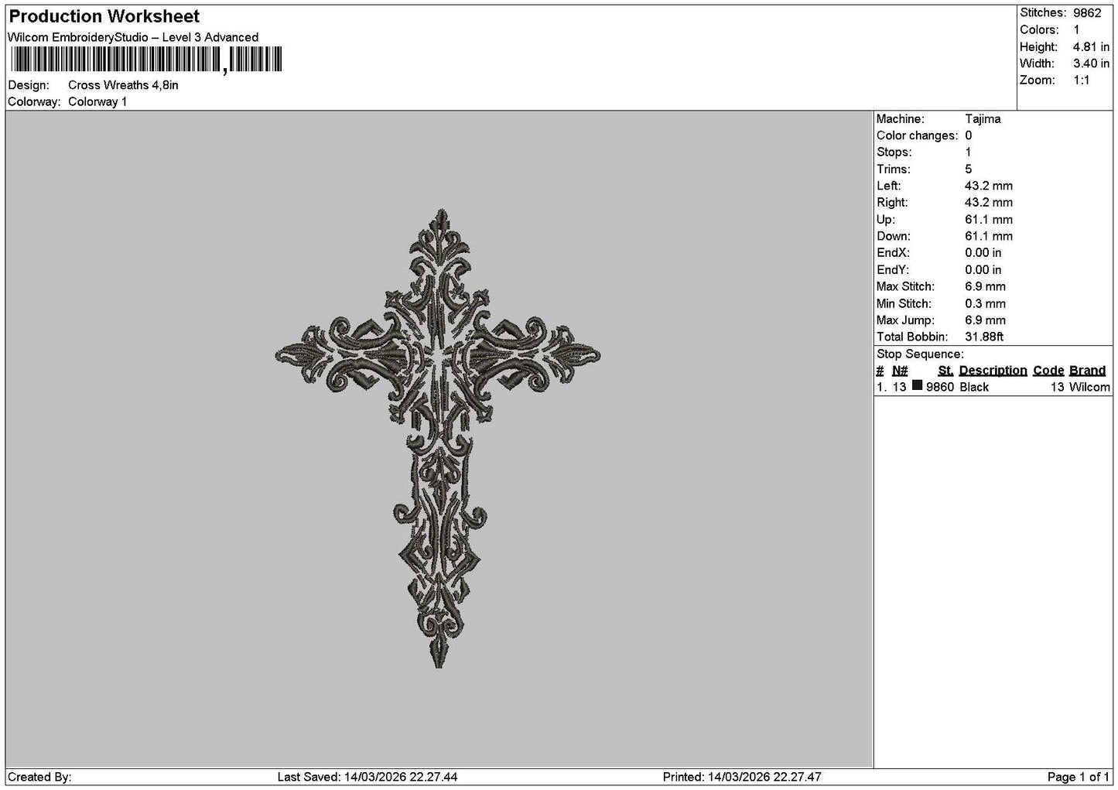Select the 'Printed: 14/03/2026 22.27.47' text

click(742, 778)
